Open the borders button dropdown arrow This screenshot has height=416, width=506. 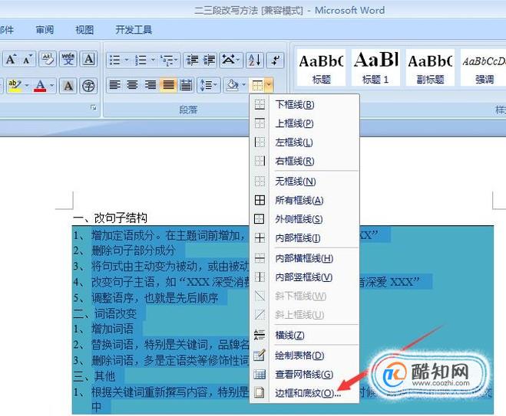tap(270, 85)
